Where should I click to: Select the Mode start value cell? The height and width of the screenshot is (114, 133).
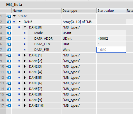(x=111, y=33)
